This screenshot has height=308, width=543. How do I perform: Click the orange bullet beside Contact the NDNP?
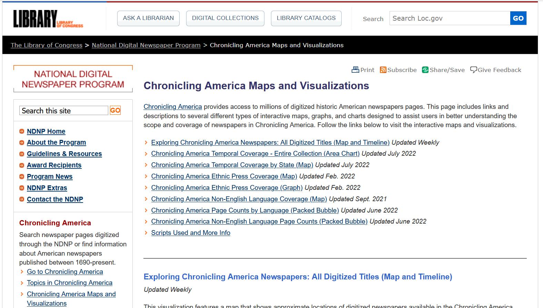22,199
